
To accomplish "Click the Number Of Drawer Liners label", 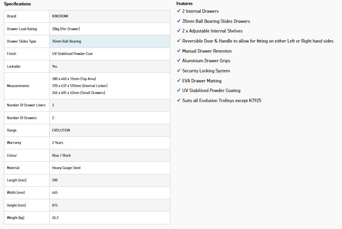I will (26, 105).
